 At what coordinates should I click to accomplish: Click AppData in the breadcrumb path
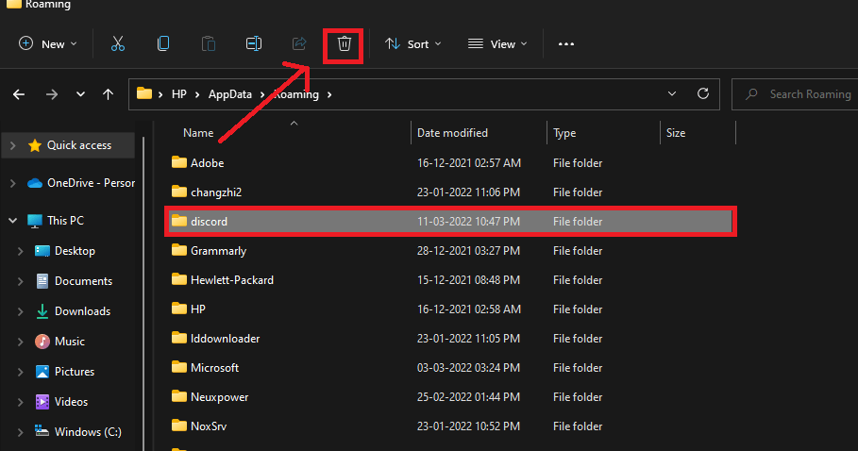tap(230, 94)
